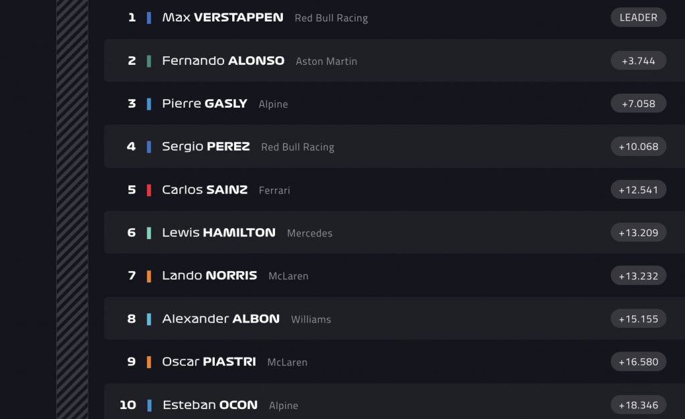Click the Aston Martin team label
This screenshot has width=685, height=419.
pos(326,62)
